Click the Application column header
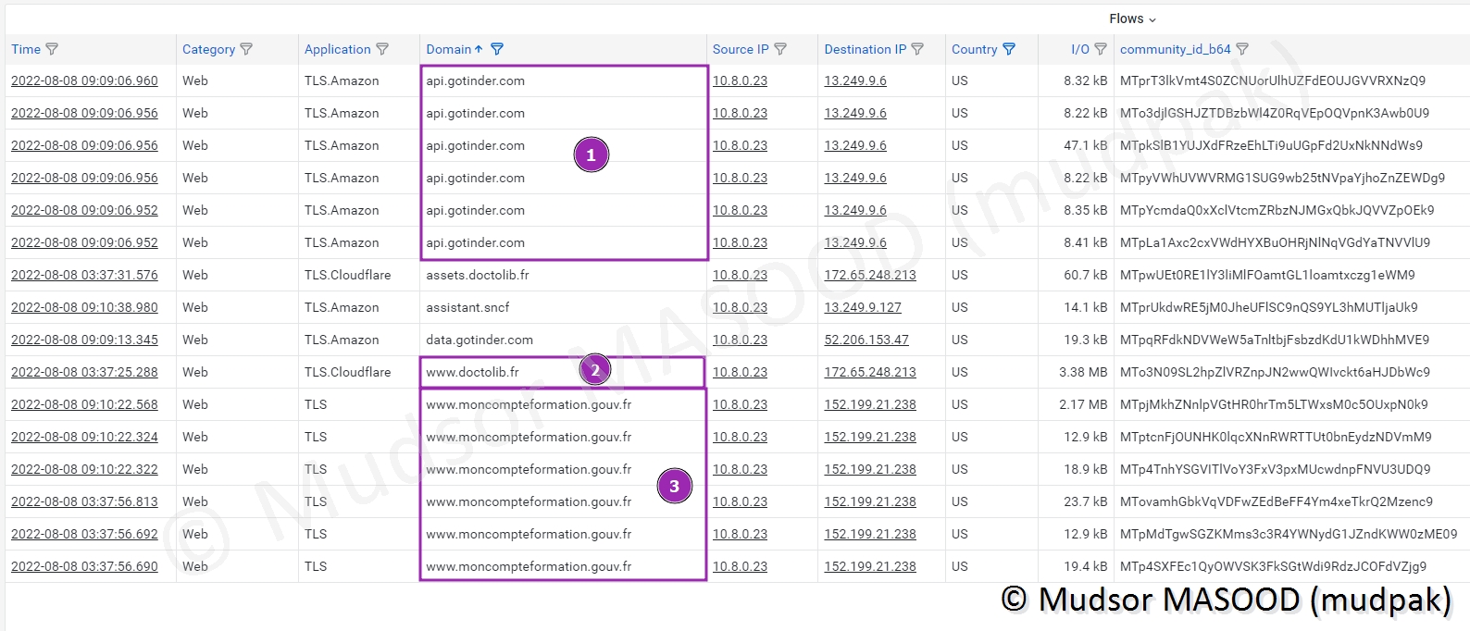1470x631 pixels. click(x=337, y=49)
